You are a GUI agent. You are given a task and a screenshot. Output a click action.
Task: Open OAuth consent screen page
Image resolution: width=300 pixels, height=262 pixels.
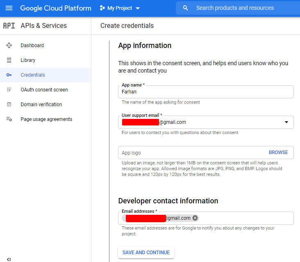[x=45, y=89]
